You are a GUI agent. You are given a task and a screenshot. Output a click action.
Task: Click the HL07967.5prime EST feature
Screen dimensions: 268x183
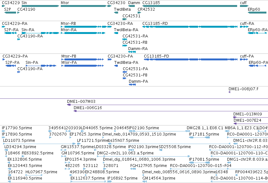point(34,175)
